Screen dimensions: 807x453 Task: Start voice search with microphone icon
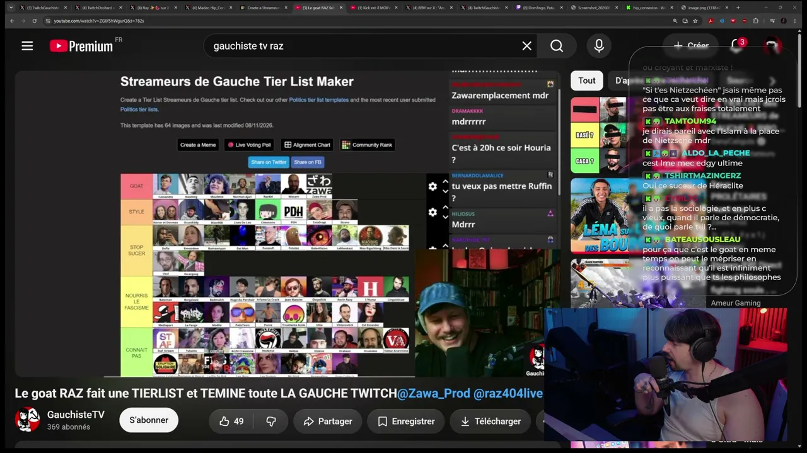pyautogui.click(x=599, y=46)
